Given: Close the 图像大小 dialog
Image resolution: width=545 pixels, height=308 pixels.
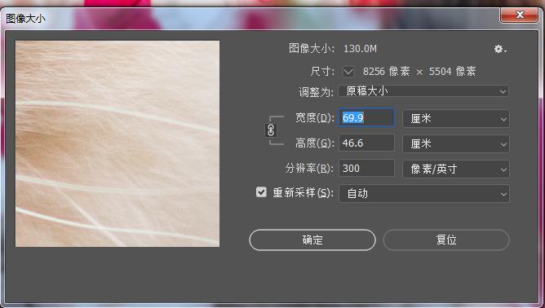Looking at the screenshot, I should (520, 15).
